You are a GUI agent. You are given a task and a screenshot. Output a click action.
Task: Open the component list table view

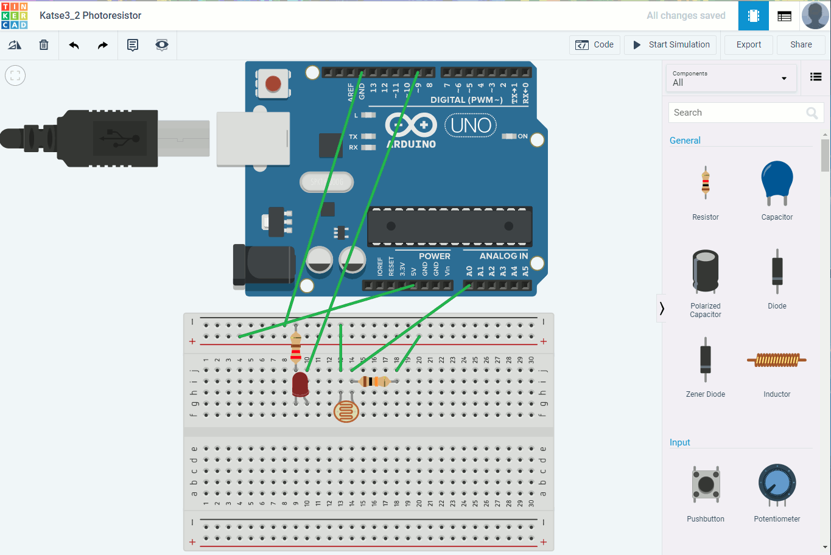(x=785, y=16)
